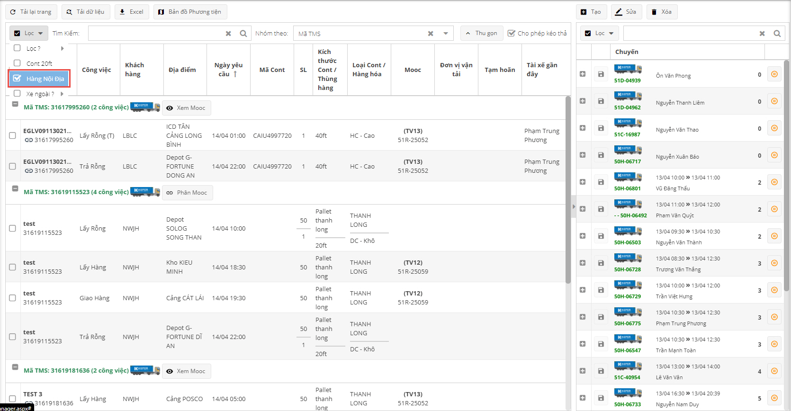Open Lọc dropdown in right panel
791x411 pixels.
pos(600,33)
